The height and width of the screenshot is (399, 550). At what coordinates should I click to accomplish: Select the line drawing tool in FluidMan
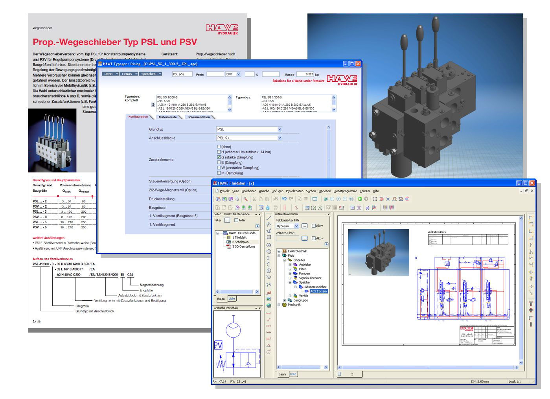pos(269,217)
